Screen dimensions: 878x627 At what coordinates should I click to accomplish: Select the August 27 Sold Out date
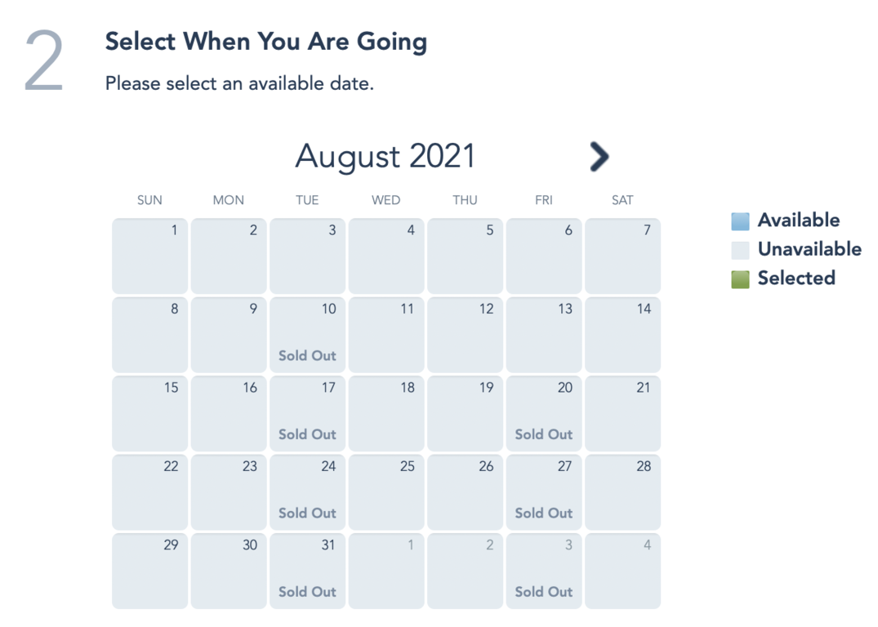(x=544, y=492)
